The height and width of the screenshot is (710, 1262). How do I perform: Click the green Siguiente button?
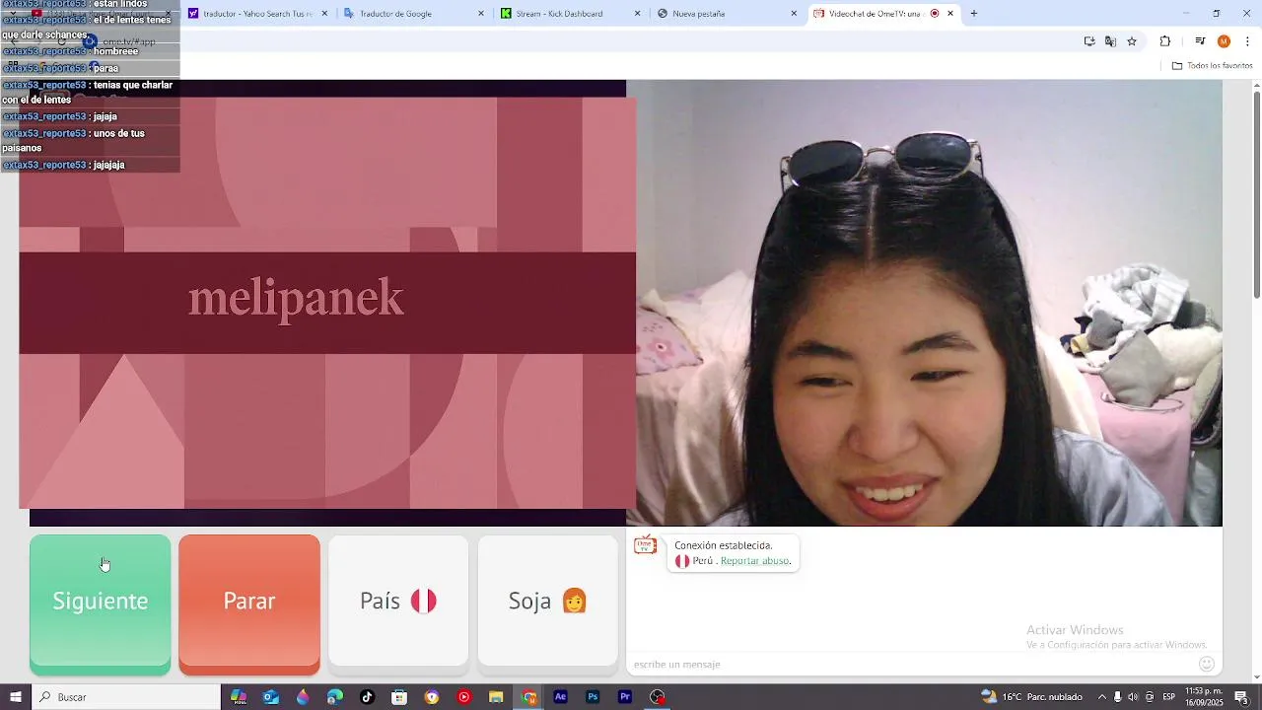100,604
